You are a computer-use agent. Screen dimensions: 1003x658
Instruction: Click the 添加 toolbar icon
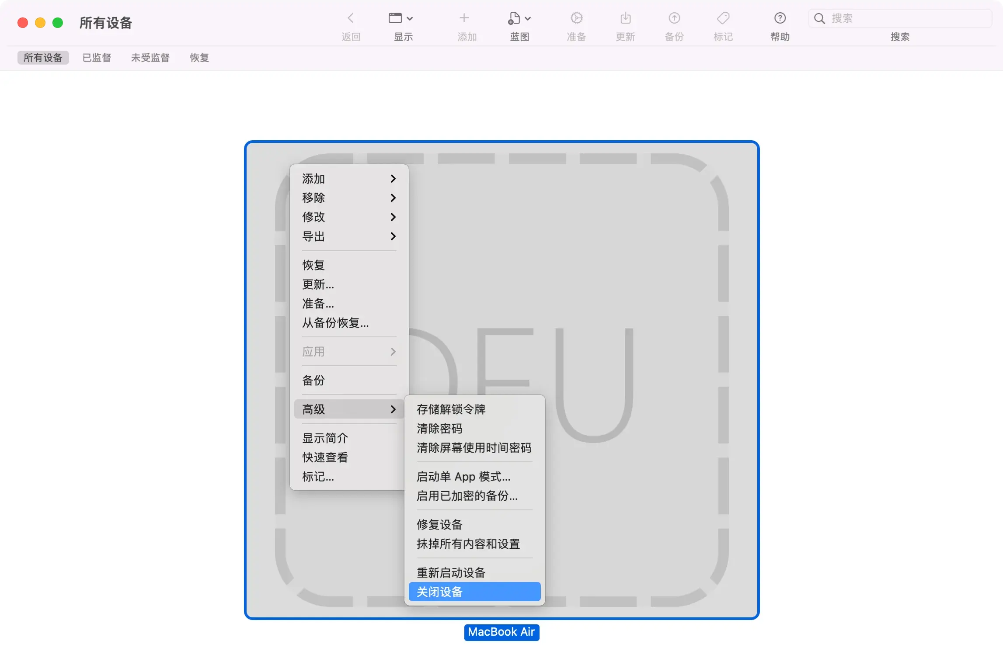coord(464,18)
